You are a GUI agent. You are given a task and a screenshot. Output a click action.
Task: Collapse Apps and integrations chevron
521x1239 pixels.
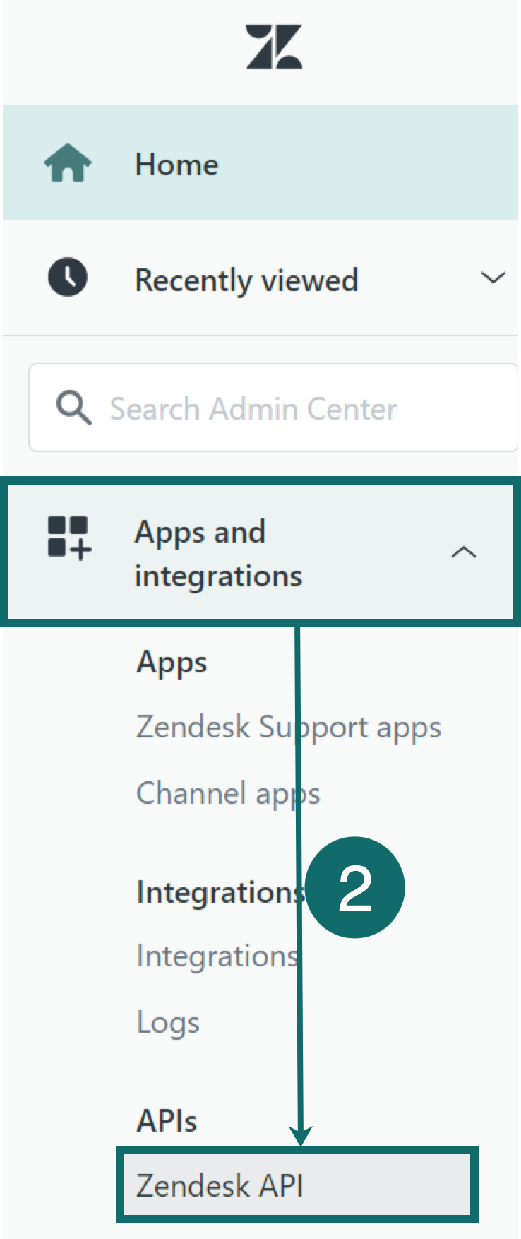coord(464,552)
